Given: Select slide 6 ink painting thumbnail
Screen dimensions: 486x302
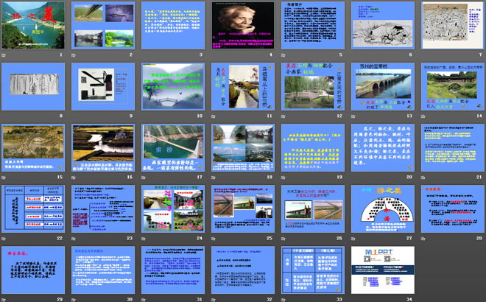Looking at the screenshot, I should [x=383, y=26].
